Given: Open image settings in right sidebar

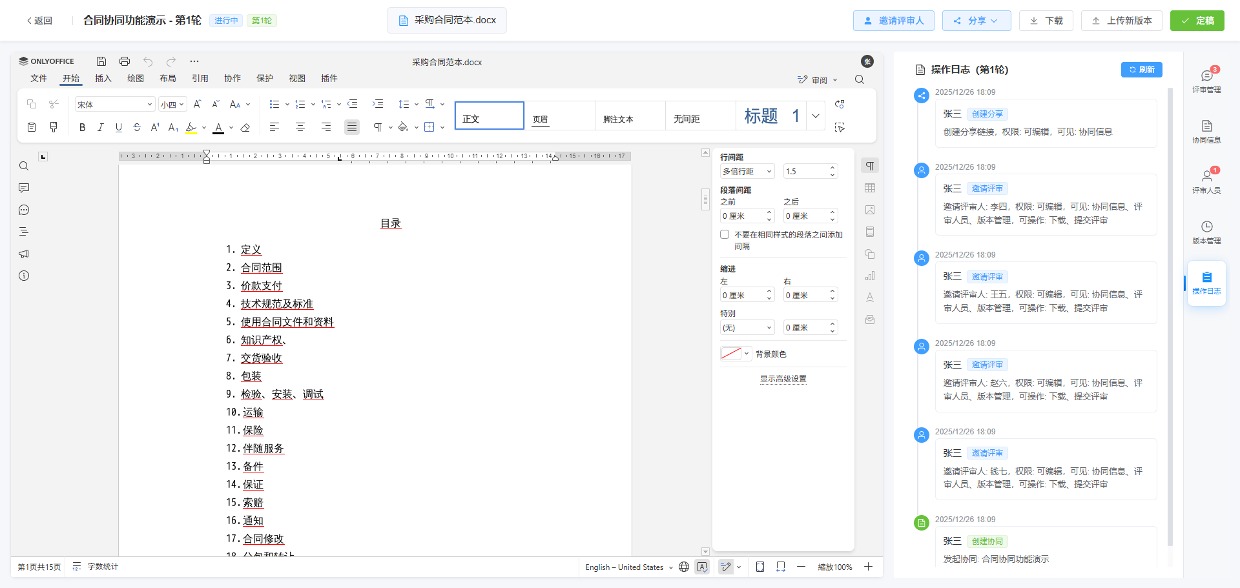Looking at the screenshot, I should tap(870, 210).
